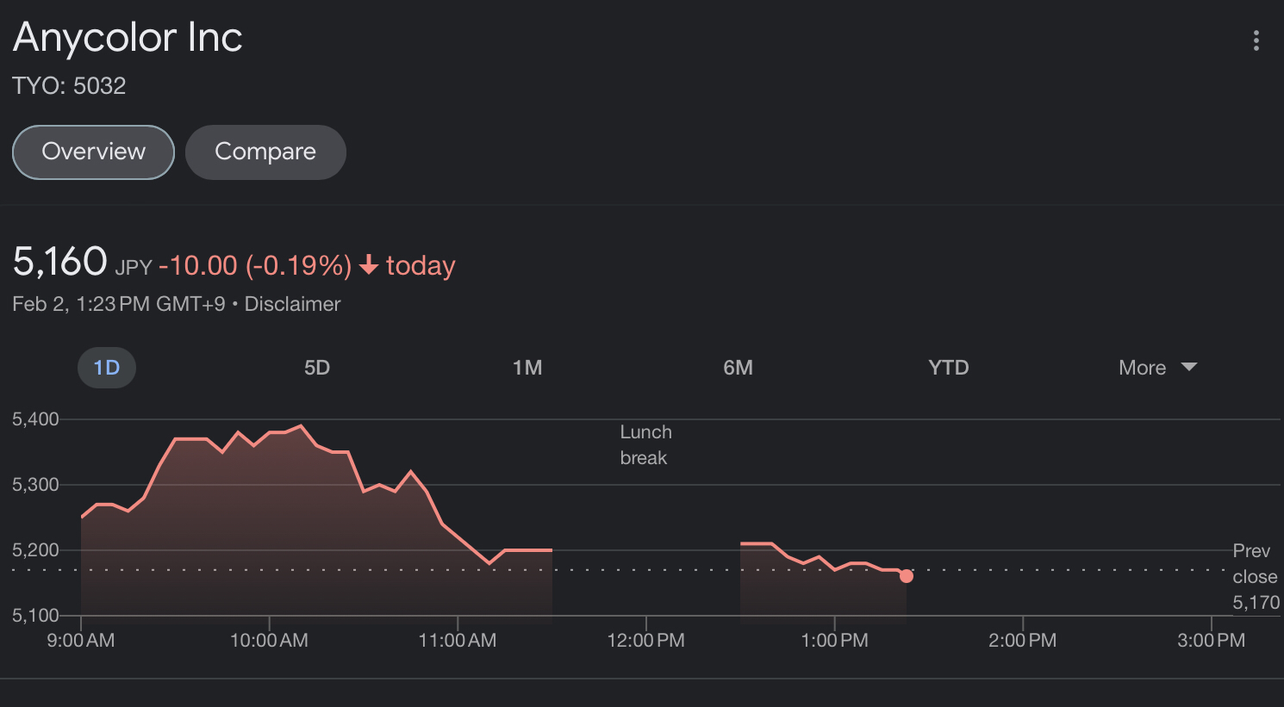The width and height of the screenshot is (1284, 707).
Task: Click the 5,160 current price value
Action: [60, 262]
